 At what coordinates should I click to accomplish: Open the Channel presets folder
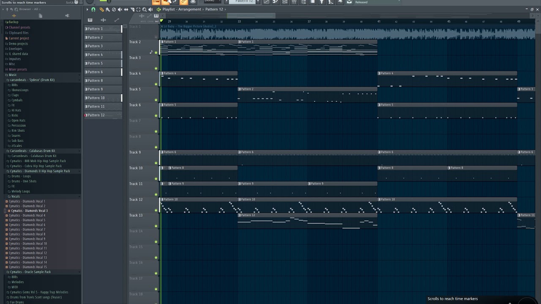click(x=19, y=27)
